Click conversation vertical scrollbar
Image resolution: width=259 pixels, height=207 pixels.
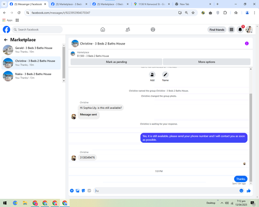[x=251, y=138]
